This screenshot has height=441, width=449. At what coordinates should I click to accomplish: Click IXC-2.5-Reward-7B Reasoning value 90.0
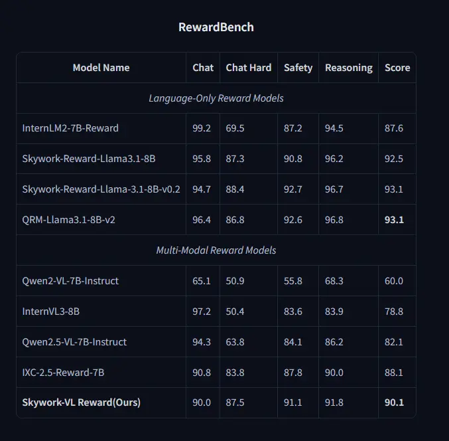334,373
